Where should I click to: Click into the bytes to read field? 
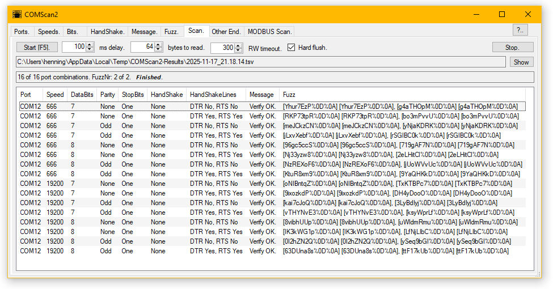(142, 47)
